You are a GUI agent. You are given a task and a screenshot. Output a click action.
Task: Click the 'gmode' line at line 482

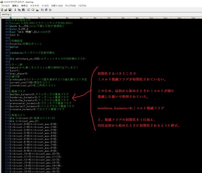click(37, 26)
